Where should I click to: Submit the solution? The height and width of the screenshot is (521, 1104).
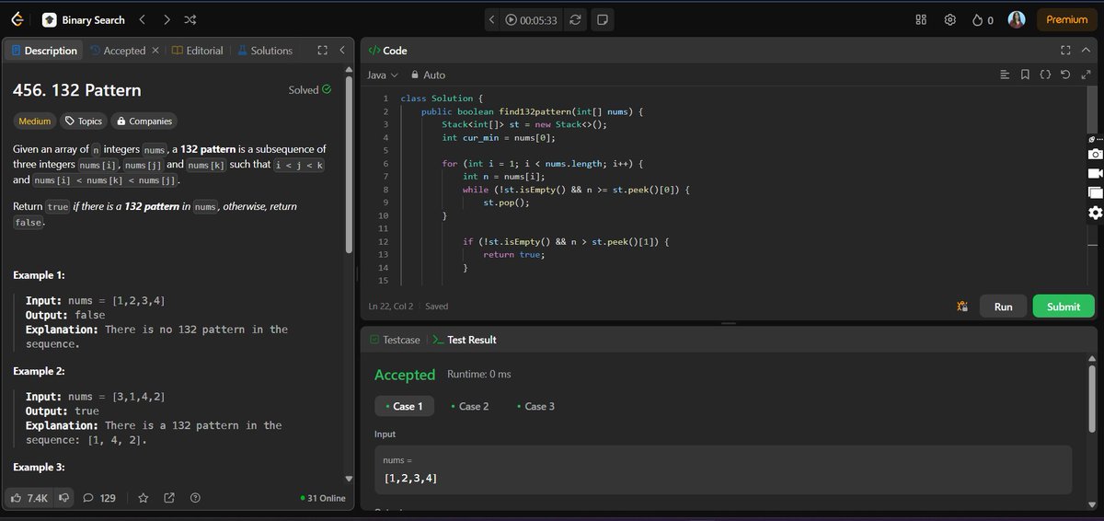pos(1064,307)
